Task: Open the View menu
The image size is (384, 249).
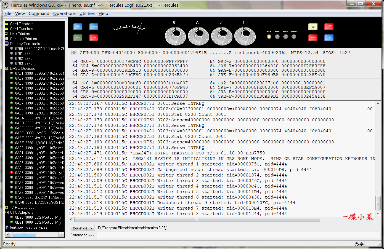Action: pos(20,13)
